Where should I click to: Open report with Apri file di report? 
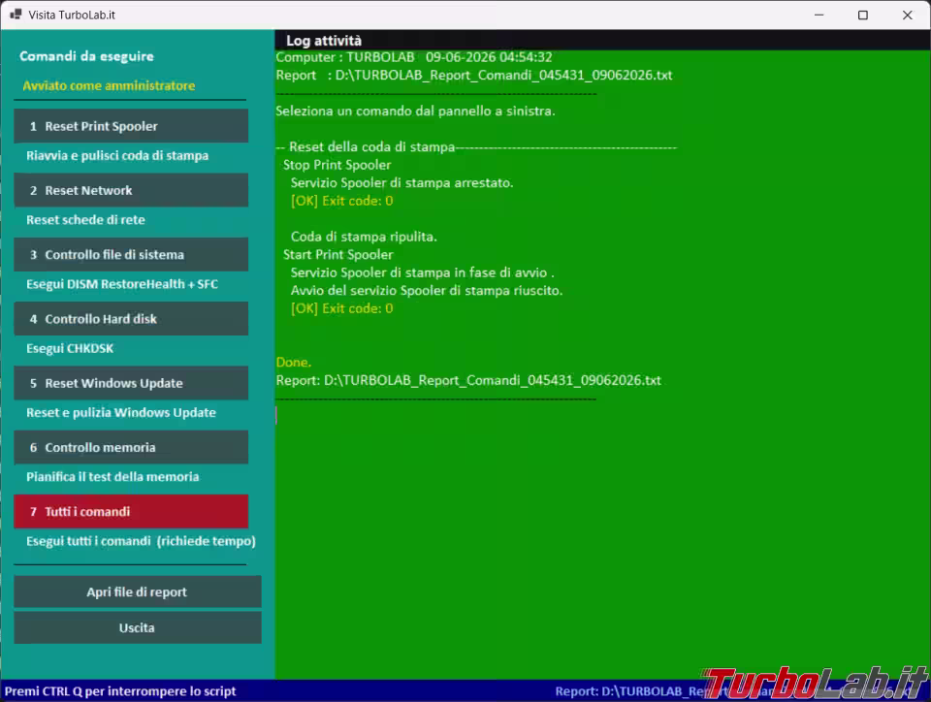pos(137,591)
